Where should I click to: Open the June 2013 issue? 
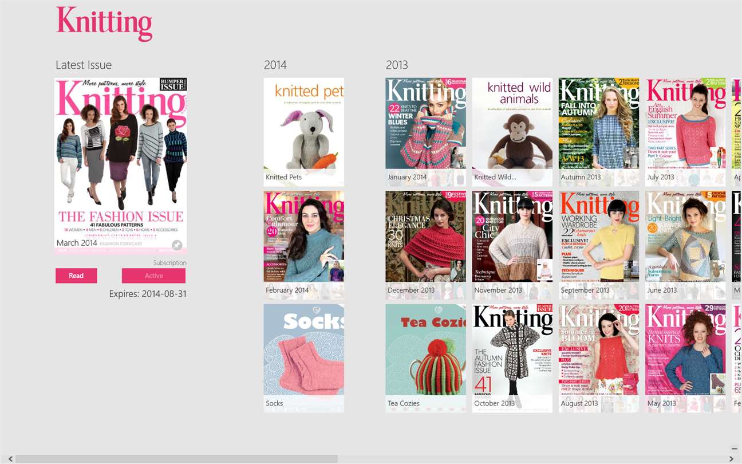(685, 245)
